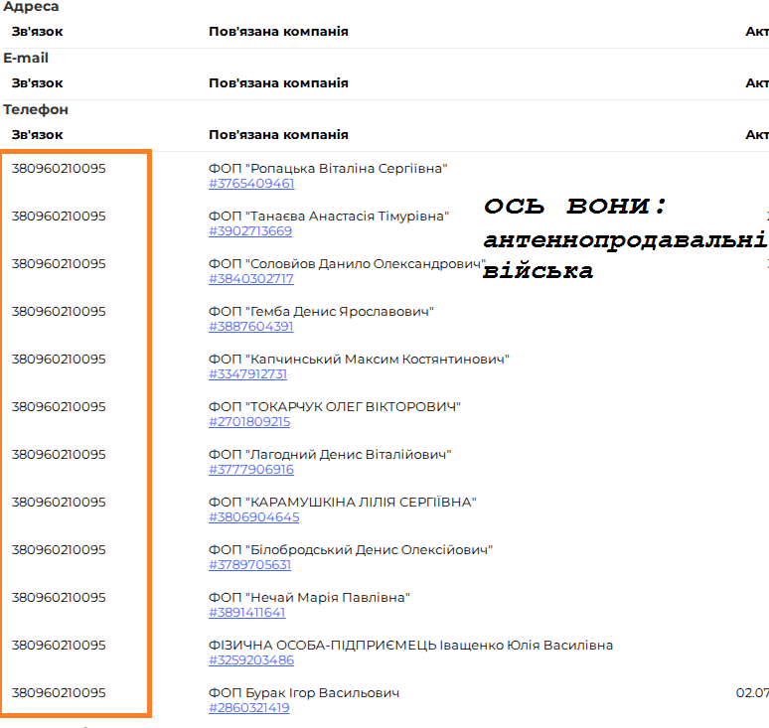Image resolution: width=769 pixels, height=728 pixels.
Task: Click the Адреса section heading
Action: [x=31, y=7]
